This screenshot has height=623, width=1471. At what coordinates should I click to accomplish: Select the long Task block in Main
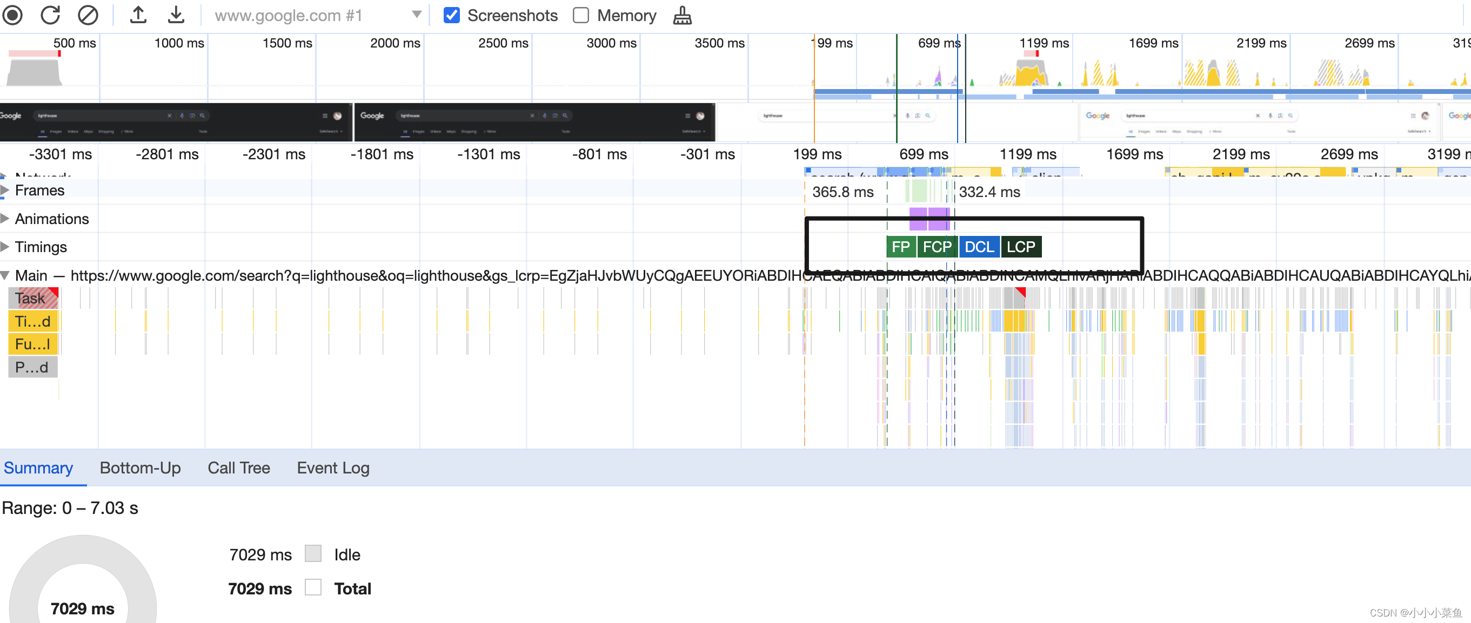[33, 298]
